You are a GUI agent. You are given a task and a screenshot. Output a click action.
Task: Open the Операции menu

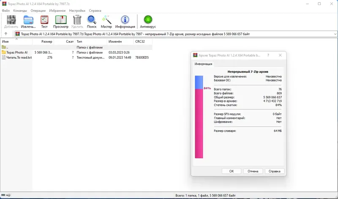point(38,11)
